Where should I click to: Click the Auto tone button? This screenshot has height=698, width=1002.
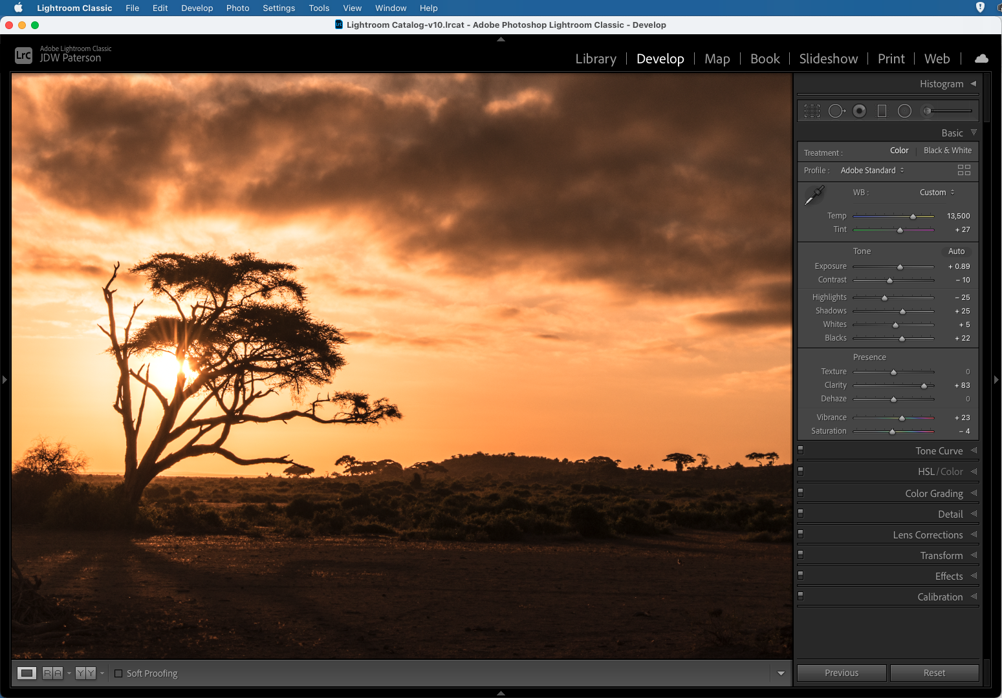[956, 251]
